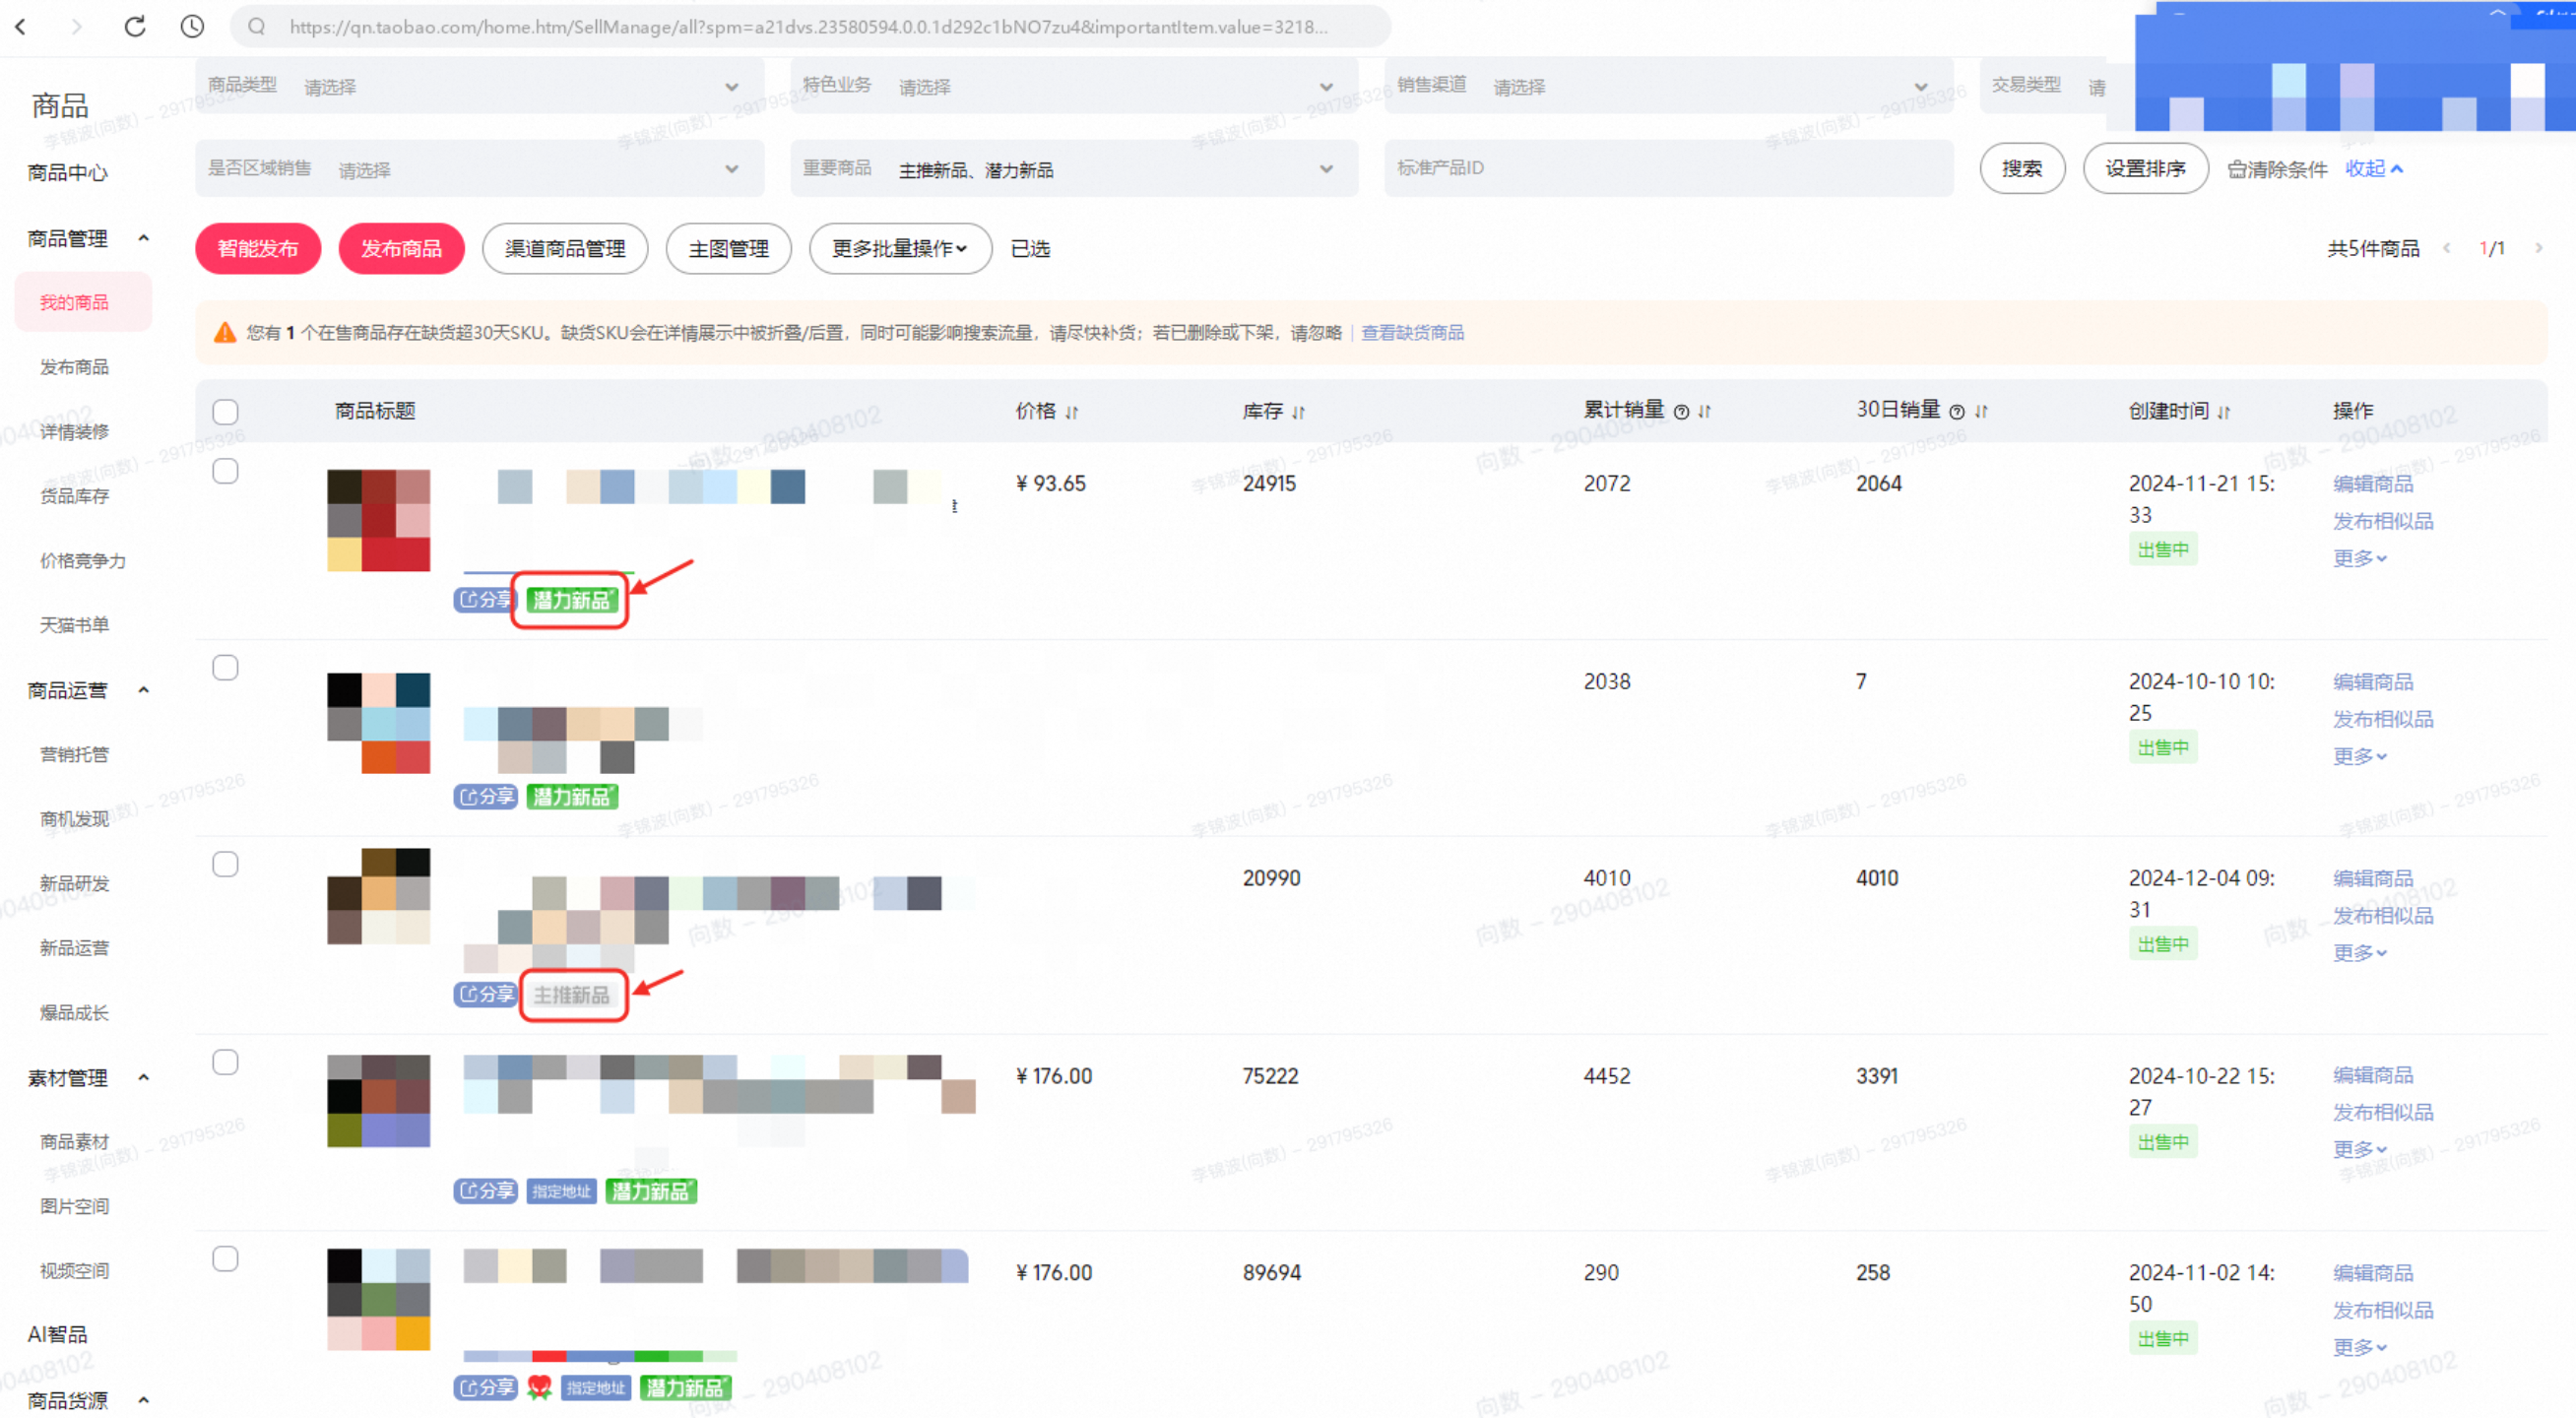Open 商品类型 dropdown
2576x1418 pixels.
(480, 86)
